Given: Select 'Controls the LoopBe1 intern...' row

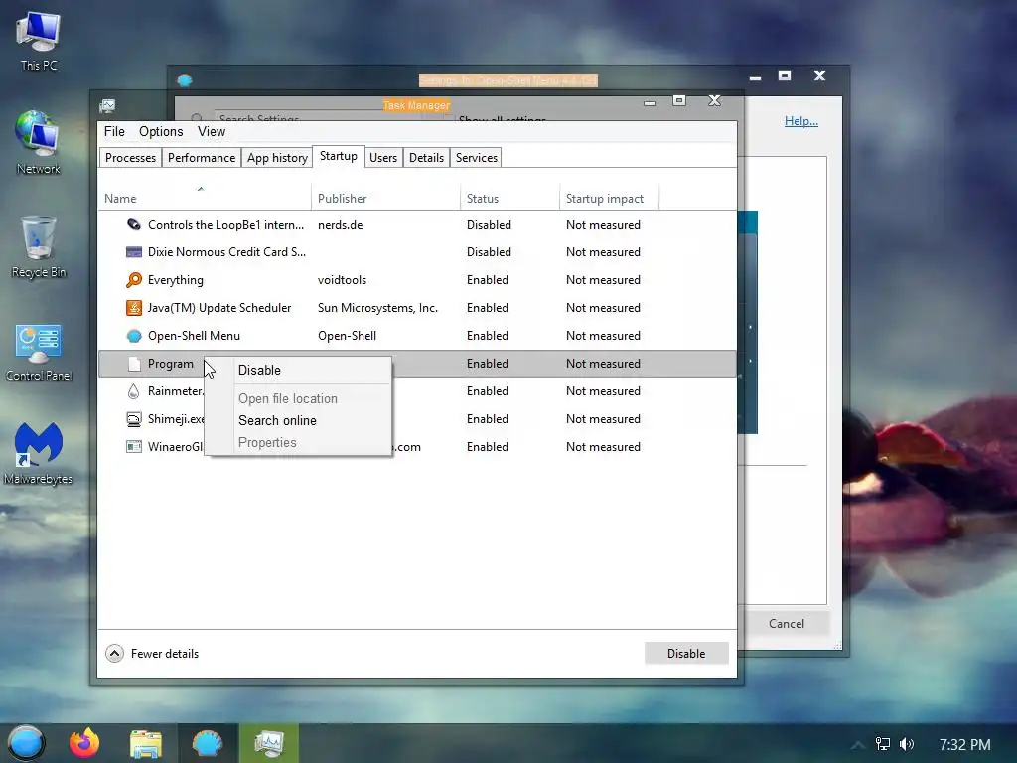Looking at the screenshot, I should (417, 225).
